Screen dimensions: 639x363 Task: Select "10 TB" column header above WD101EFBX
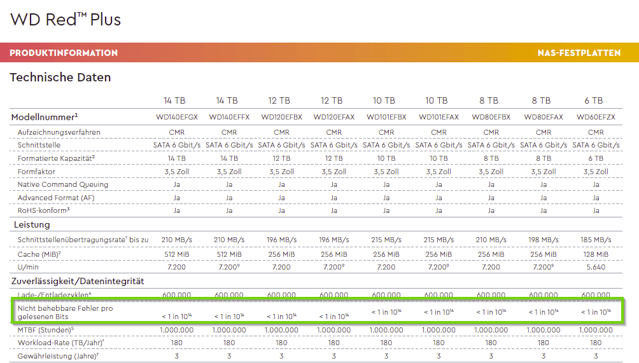pyautogui.click(x=384, y=100)
